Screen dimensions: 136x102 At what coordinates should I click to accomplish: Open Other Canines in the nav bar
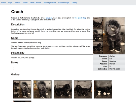36,3
